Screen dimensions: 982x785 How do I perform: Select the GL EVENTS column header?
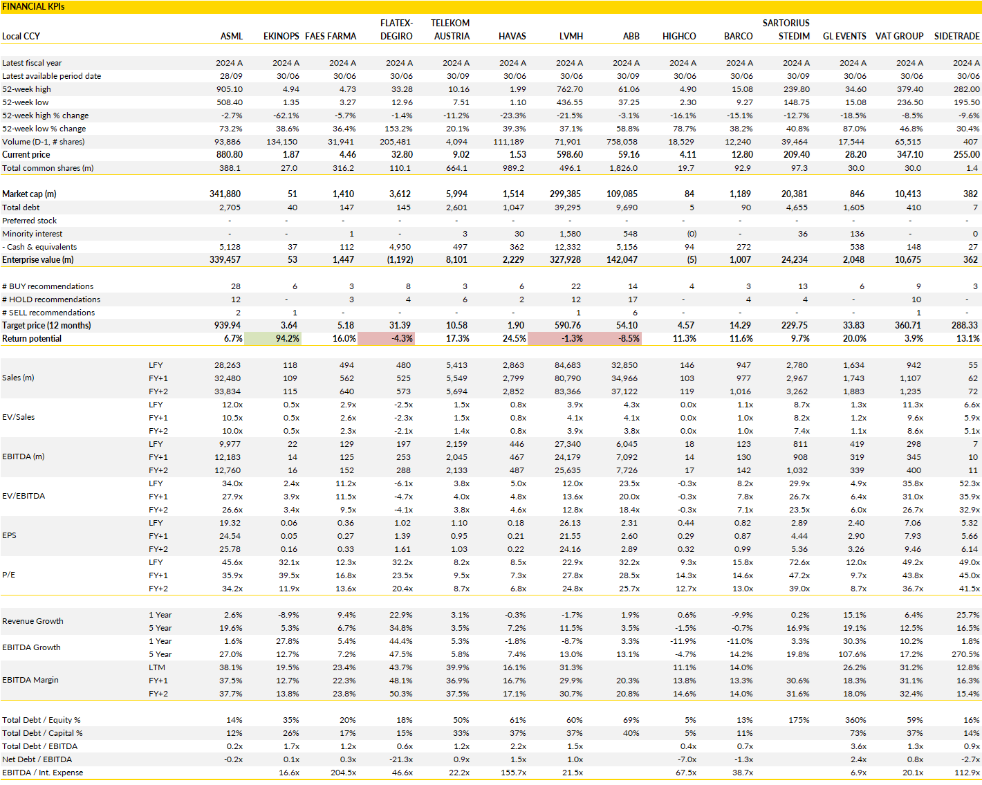(844, 36)
